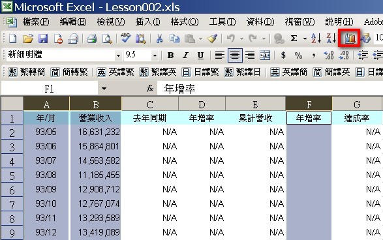Click the AutoSum sigma icon
Image resolution: width=383 pixels, height=240 pixels.
coord(294,38)
